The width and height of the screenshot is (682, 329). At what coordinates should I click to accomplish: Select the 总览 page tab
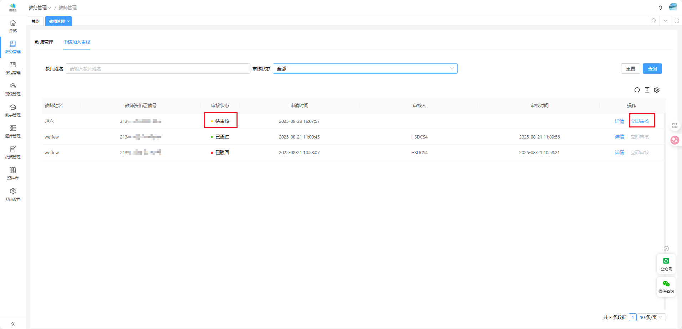(35, 21)
